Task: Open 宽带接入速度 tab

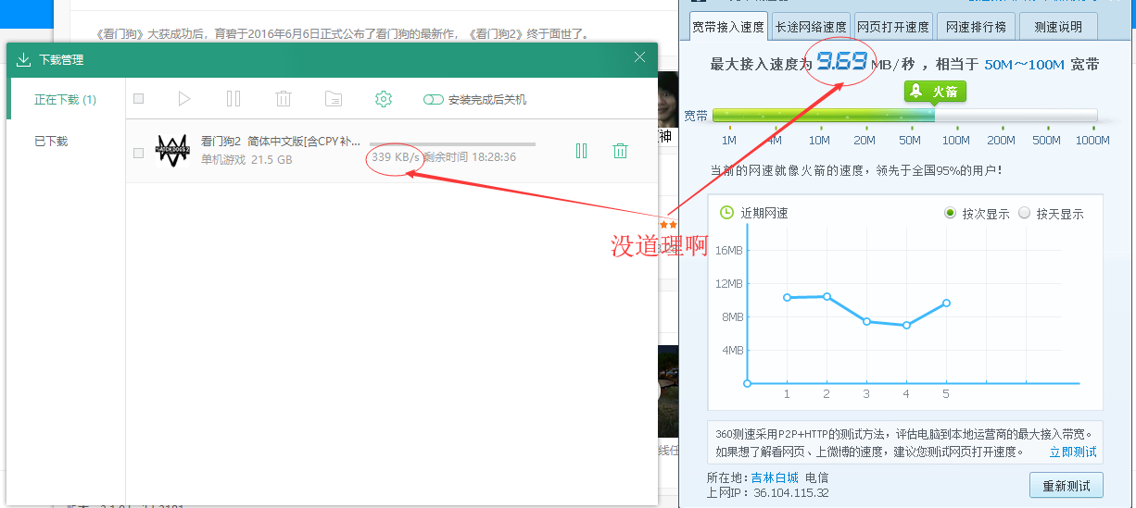Action: click(x=728, y=26)
